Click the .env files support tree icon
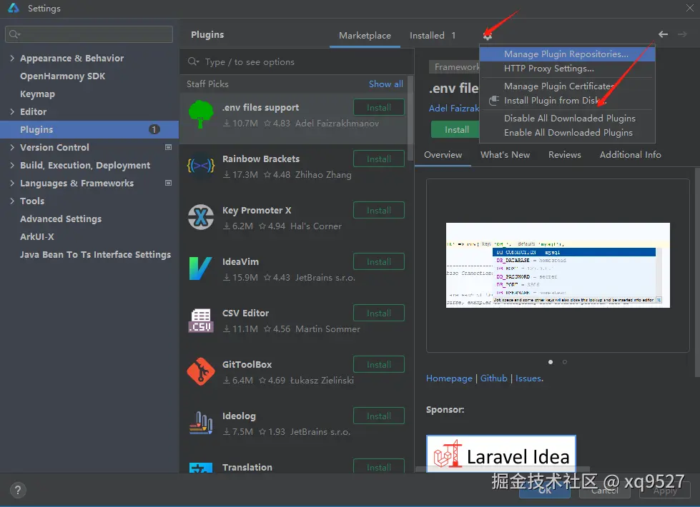This screenshot has width=700, height=507. pyautogui.click(x=200, y=114)
